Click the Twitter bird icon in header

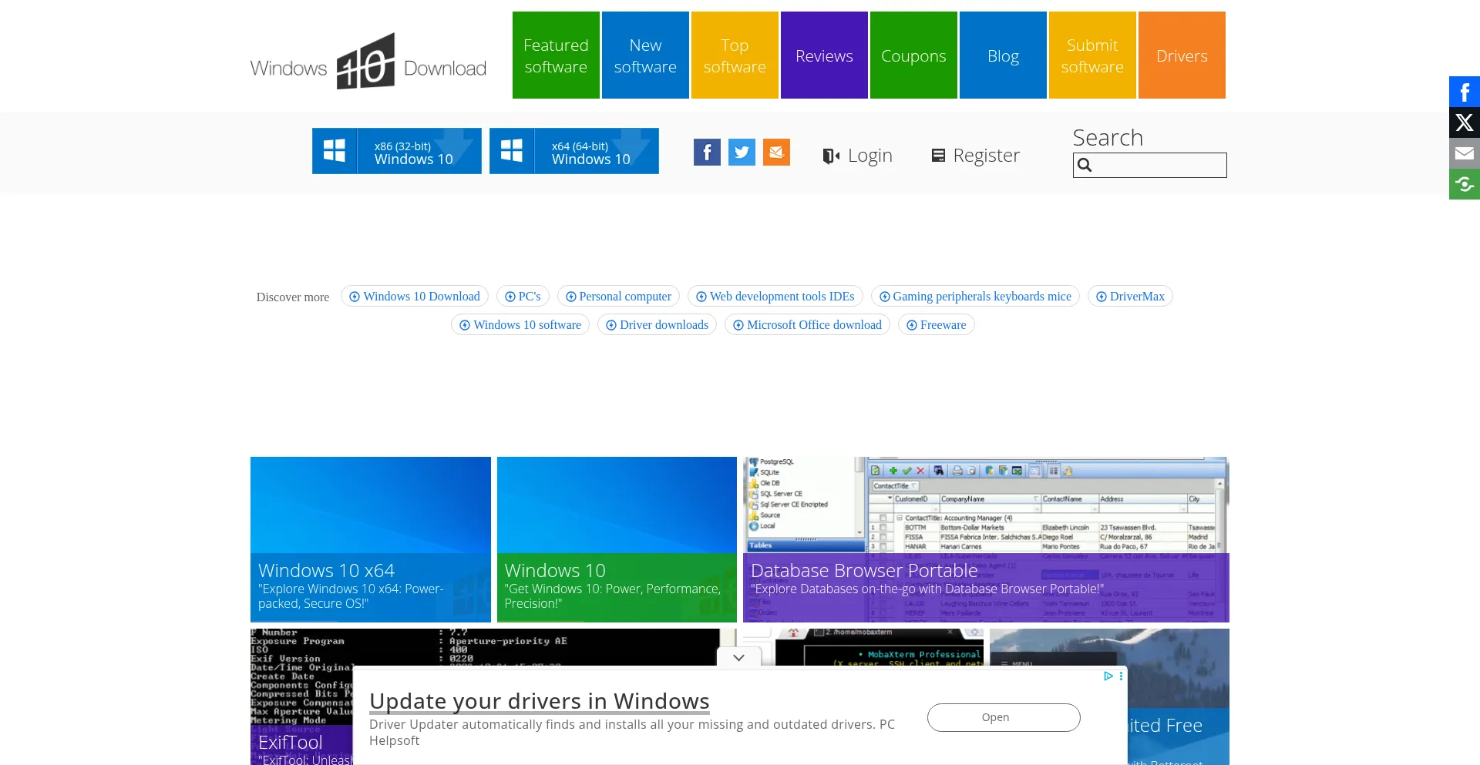coord(742,153)
